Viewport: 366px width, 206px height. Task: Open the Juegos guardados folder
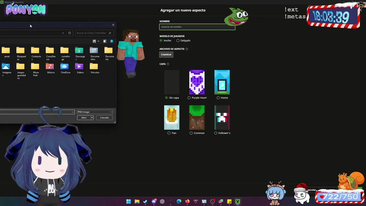tap(21, 71)
